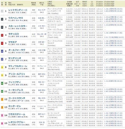Open horse page for オールフォーラヴ
The width and height of the screenshot is (125, 129).
[17, 50]
